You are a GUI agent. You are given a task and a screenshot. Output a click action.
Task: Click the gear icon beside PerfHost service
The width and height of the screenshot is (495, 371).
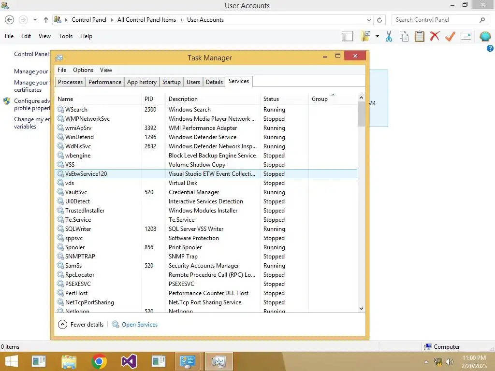click(x=60, y=293)
